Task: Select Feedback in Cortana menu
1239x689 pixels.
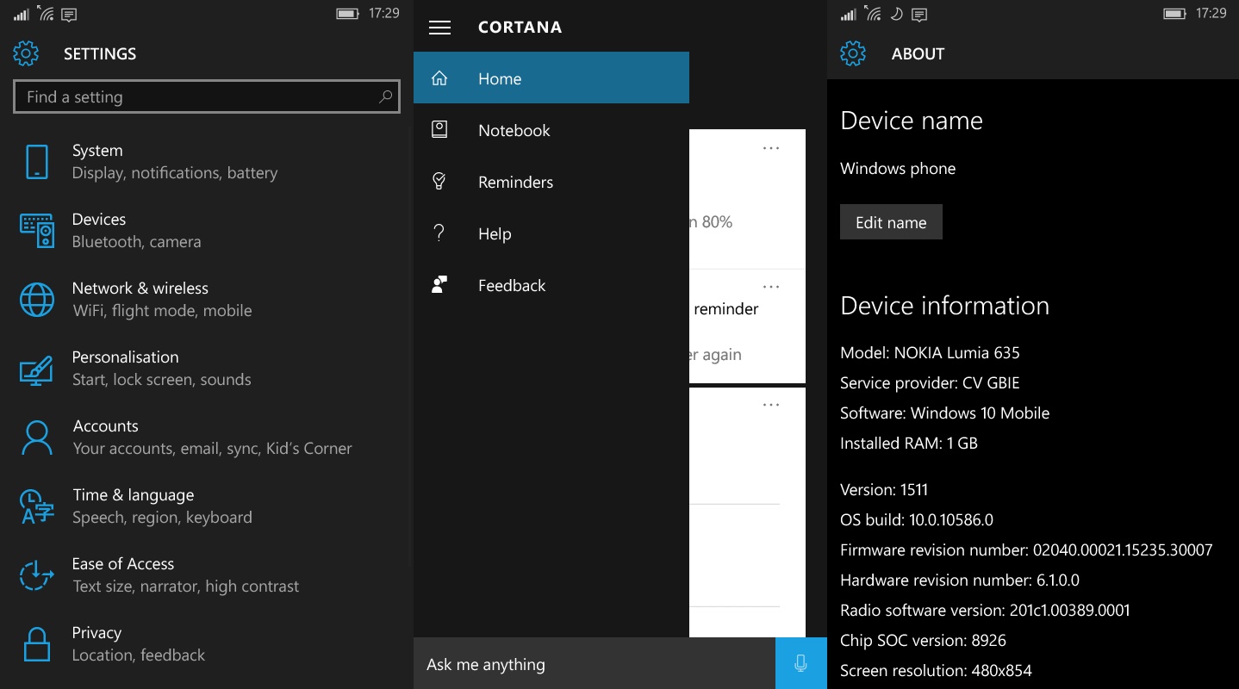Action: click(551, 285)
